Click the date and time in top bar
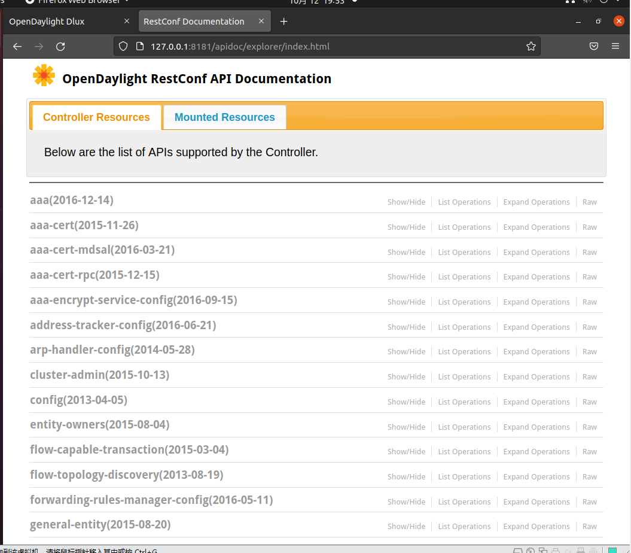Viewport: 631px width, 553px height. click(317, 2)
